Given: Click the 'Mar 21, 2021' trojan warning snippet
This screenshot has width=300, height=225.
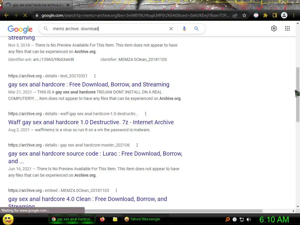Looking at the screenshot, I should tap(95, 95).
